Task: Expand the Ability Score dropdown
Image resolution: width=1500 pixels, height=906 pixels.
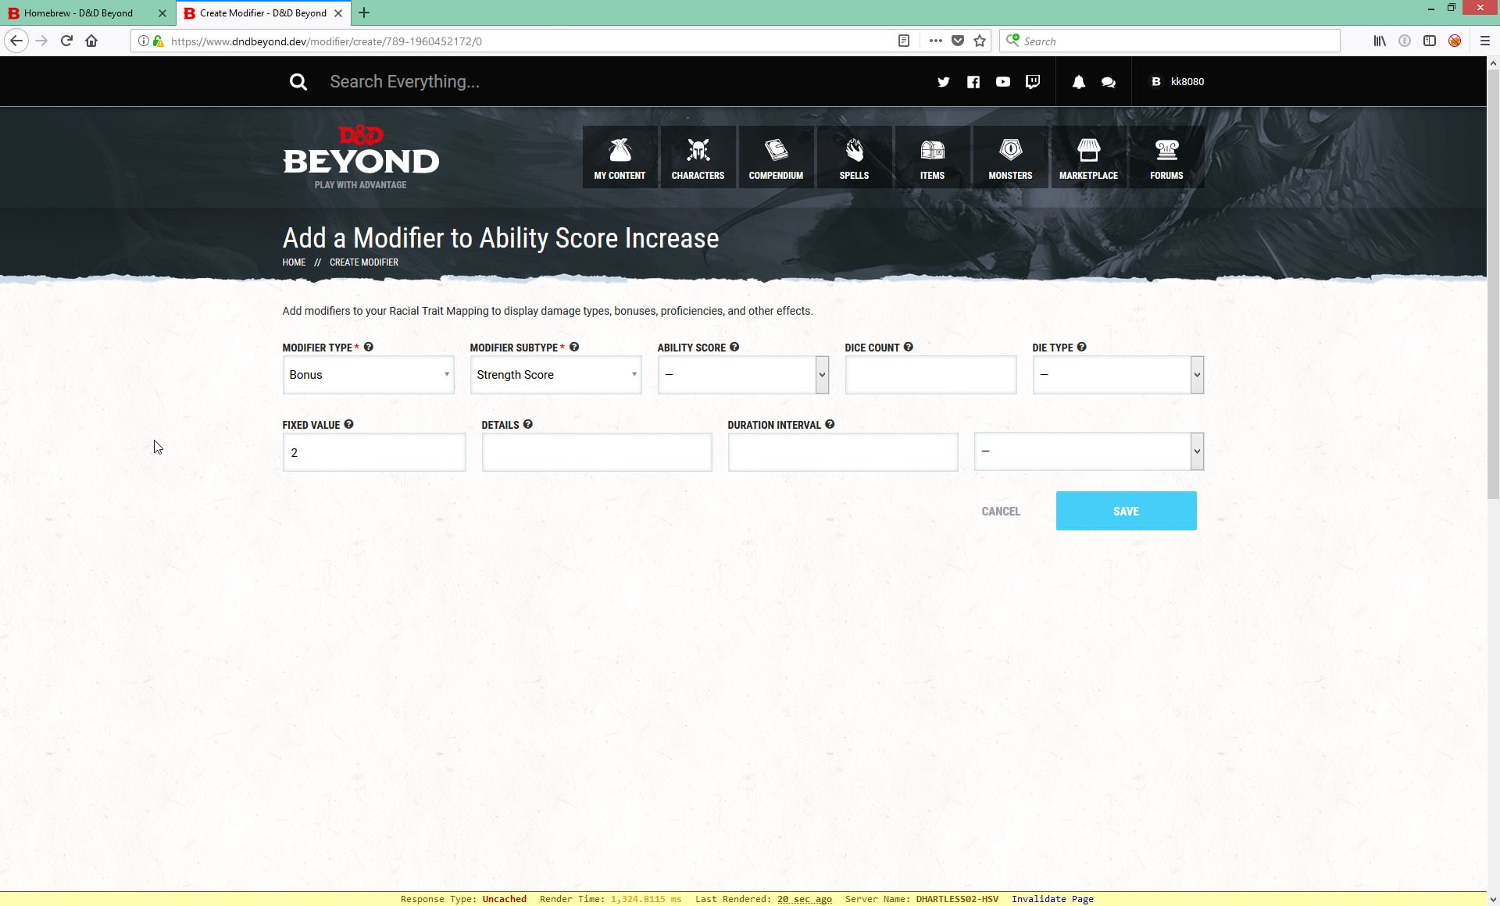Action: pyautogui.click(x=743, y=375)
